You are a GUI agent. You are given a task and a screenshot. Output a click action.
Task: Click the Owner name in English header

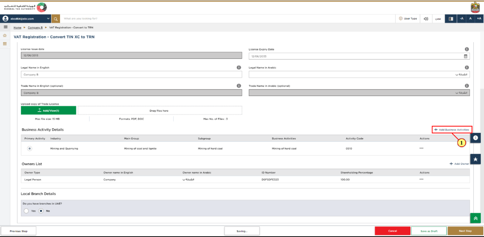click(118, 172)
